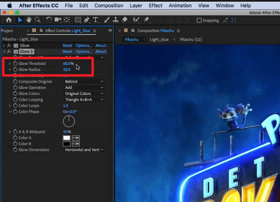Expand Glow Radius property
Image resolution: width=280 pixels, height=202 pixels.
10,69
